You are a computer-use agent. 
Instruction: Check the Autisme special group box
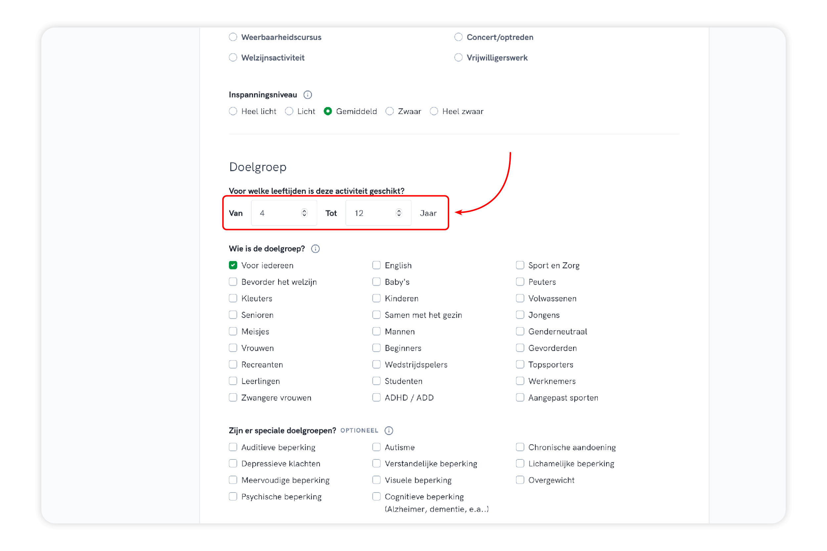[x=376, y=447]
